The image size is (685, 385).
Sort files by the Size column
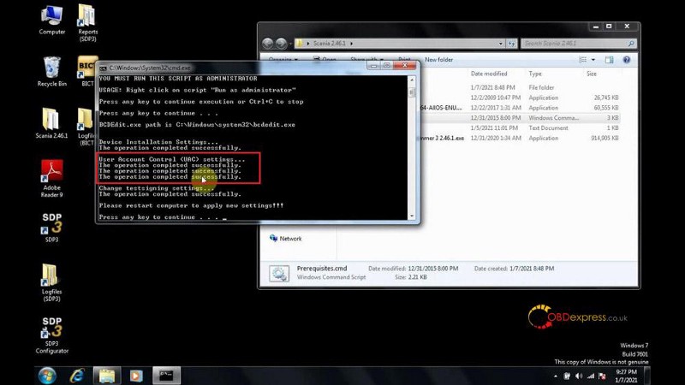coord(592,74)
